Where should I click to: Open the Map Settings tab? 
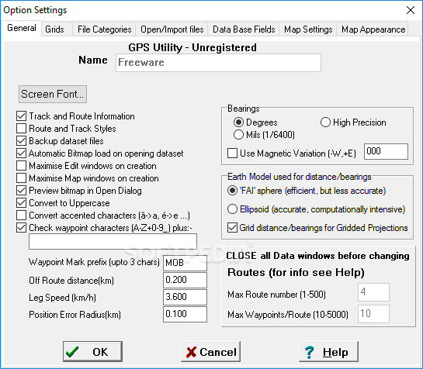coord(308,29)
